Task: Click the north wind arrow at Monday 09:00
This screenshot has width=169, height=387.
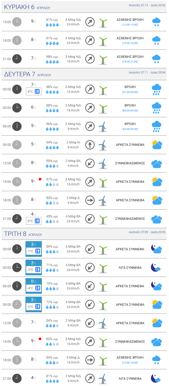Action: click(90, 145)
